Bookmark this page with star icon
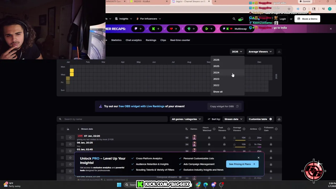336x189 pixels. [289, 9]
